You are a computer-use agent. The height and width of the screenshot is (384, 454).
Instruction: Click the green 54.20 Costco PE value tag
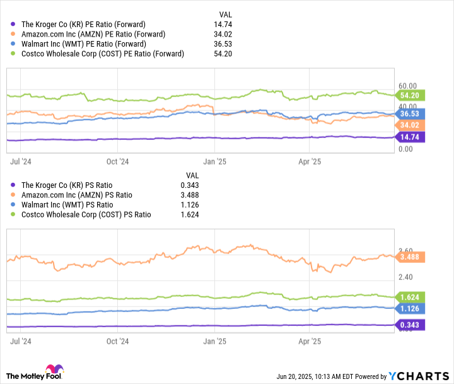pyautogui.click(x=410, y=95)
